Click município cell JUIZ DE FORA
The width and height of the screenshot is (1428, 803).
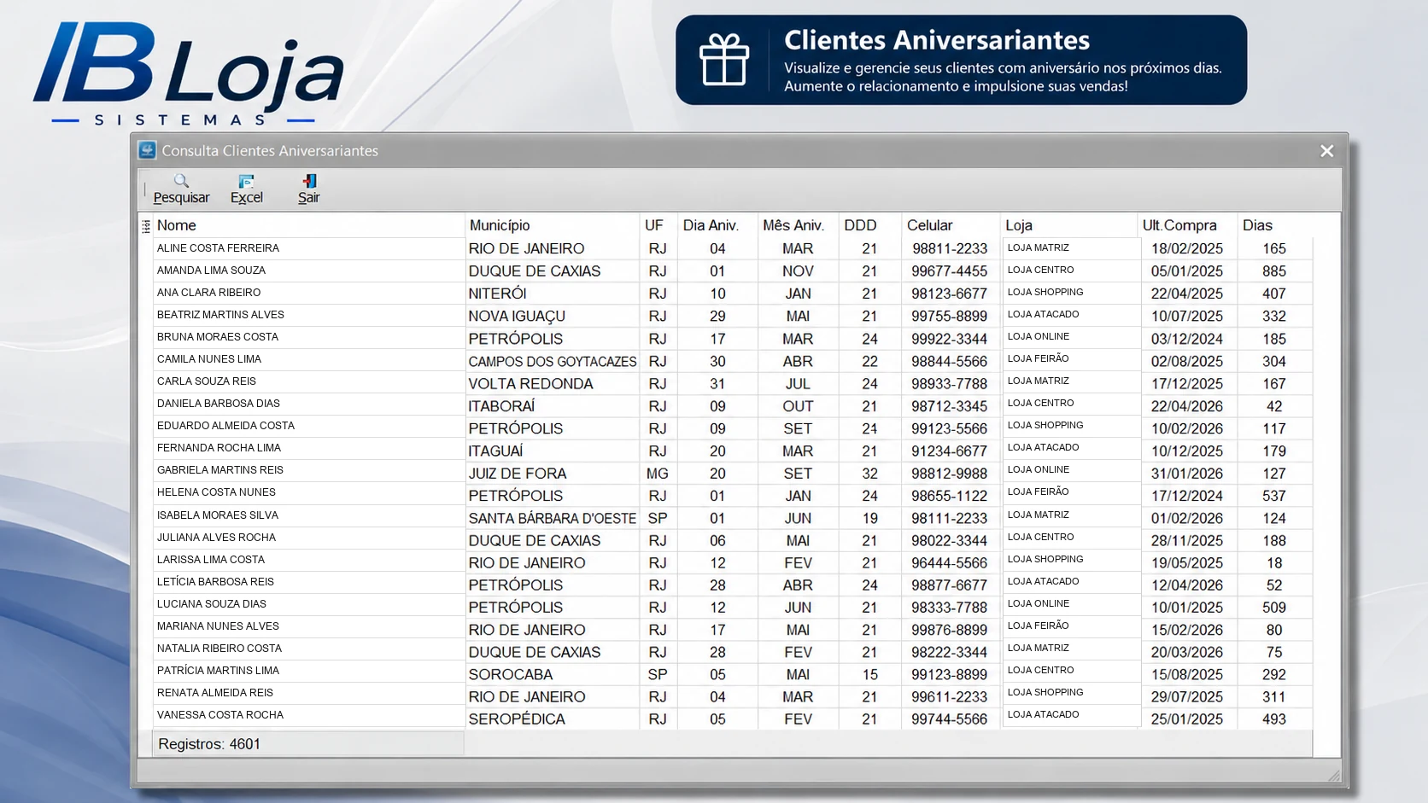[x=517, y=474]
